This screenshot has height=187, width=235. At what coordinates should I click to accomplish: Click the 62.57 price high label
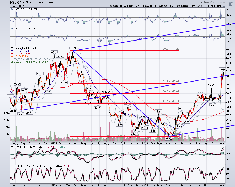coord(222,69)
